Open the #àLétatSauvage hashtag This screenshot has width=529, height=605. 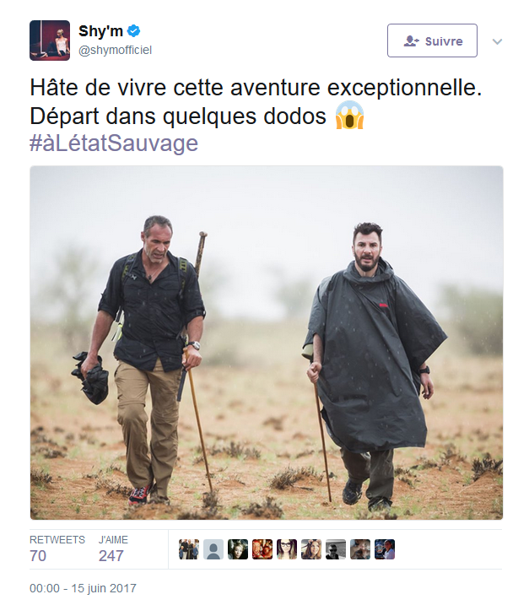click(x=114, y=143)
